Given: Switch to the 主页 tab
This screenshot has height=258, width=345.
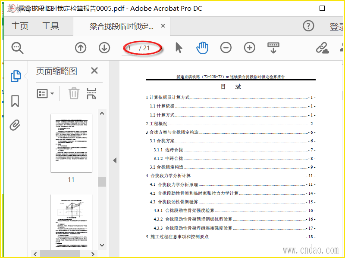Looking at the screenshot, I should (x=20, y=26).
